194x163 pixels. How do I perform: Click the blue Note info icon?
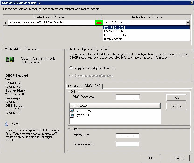coord(7,124)
